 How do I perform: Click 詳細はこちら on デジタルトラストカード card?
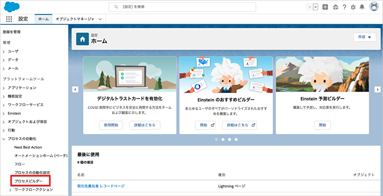[145, 125]
